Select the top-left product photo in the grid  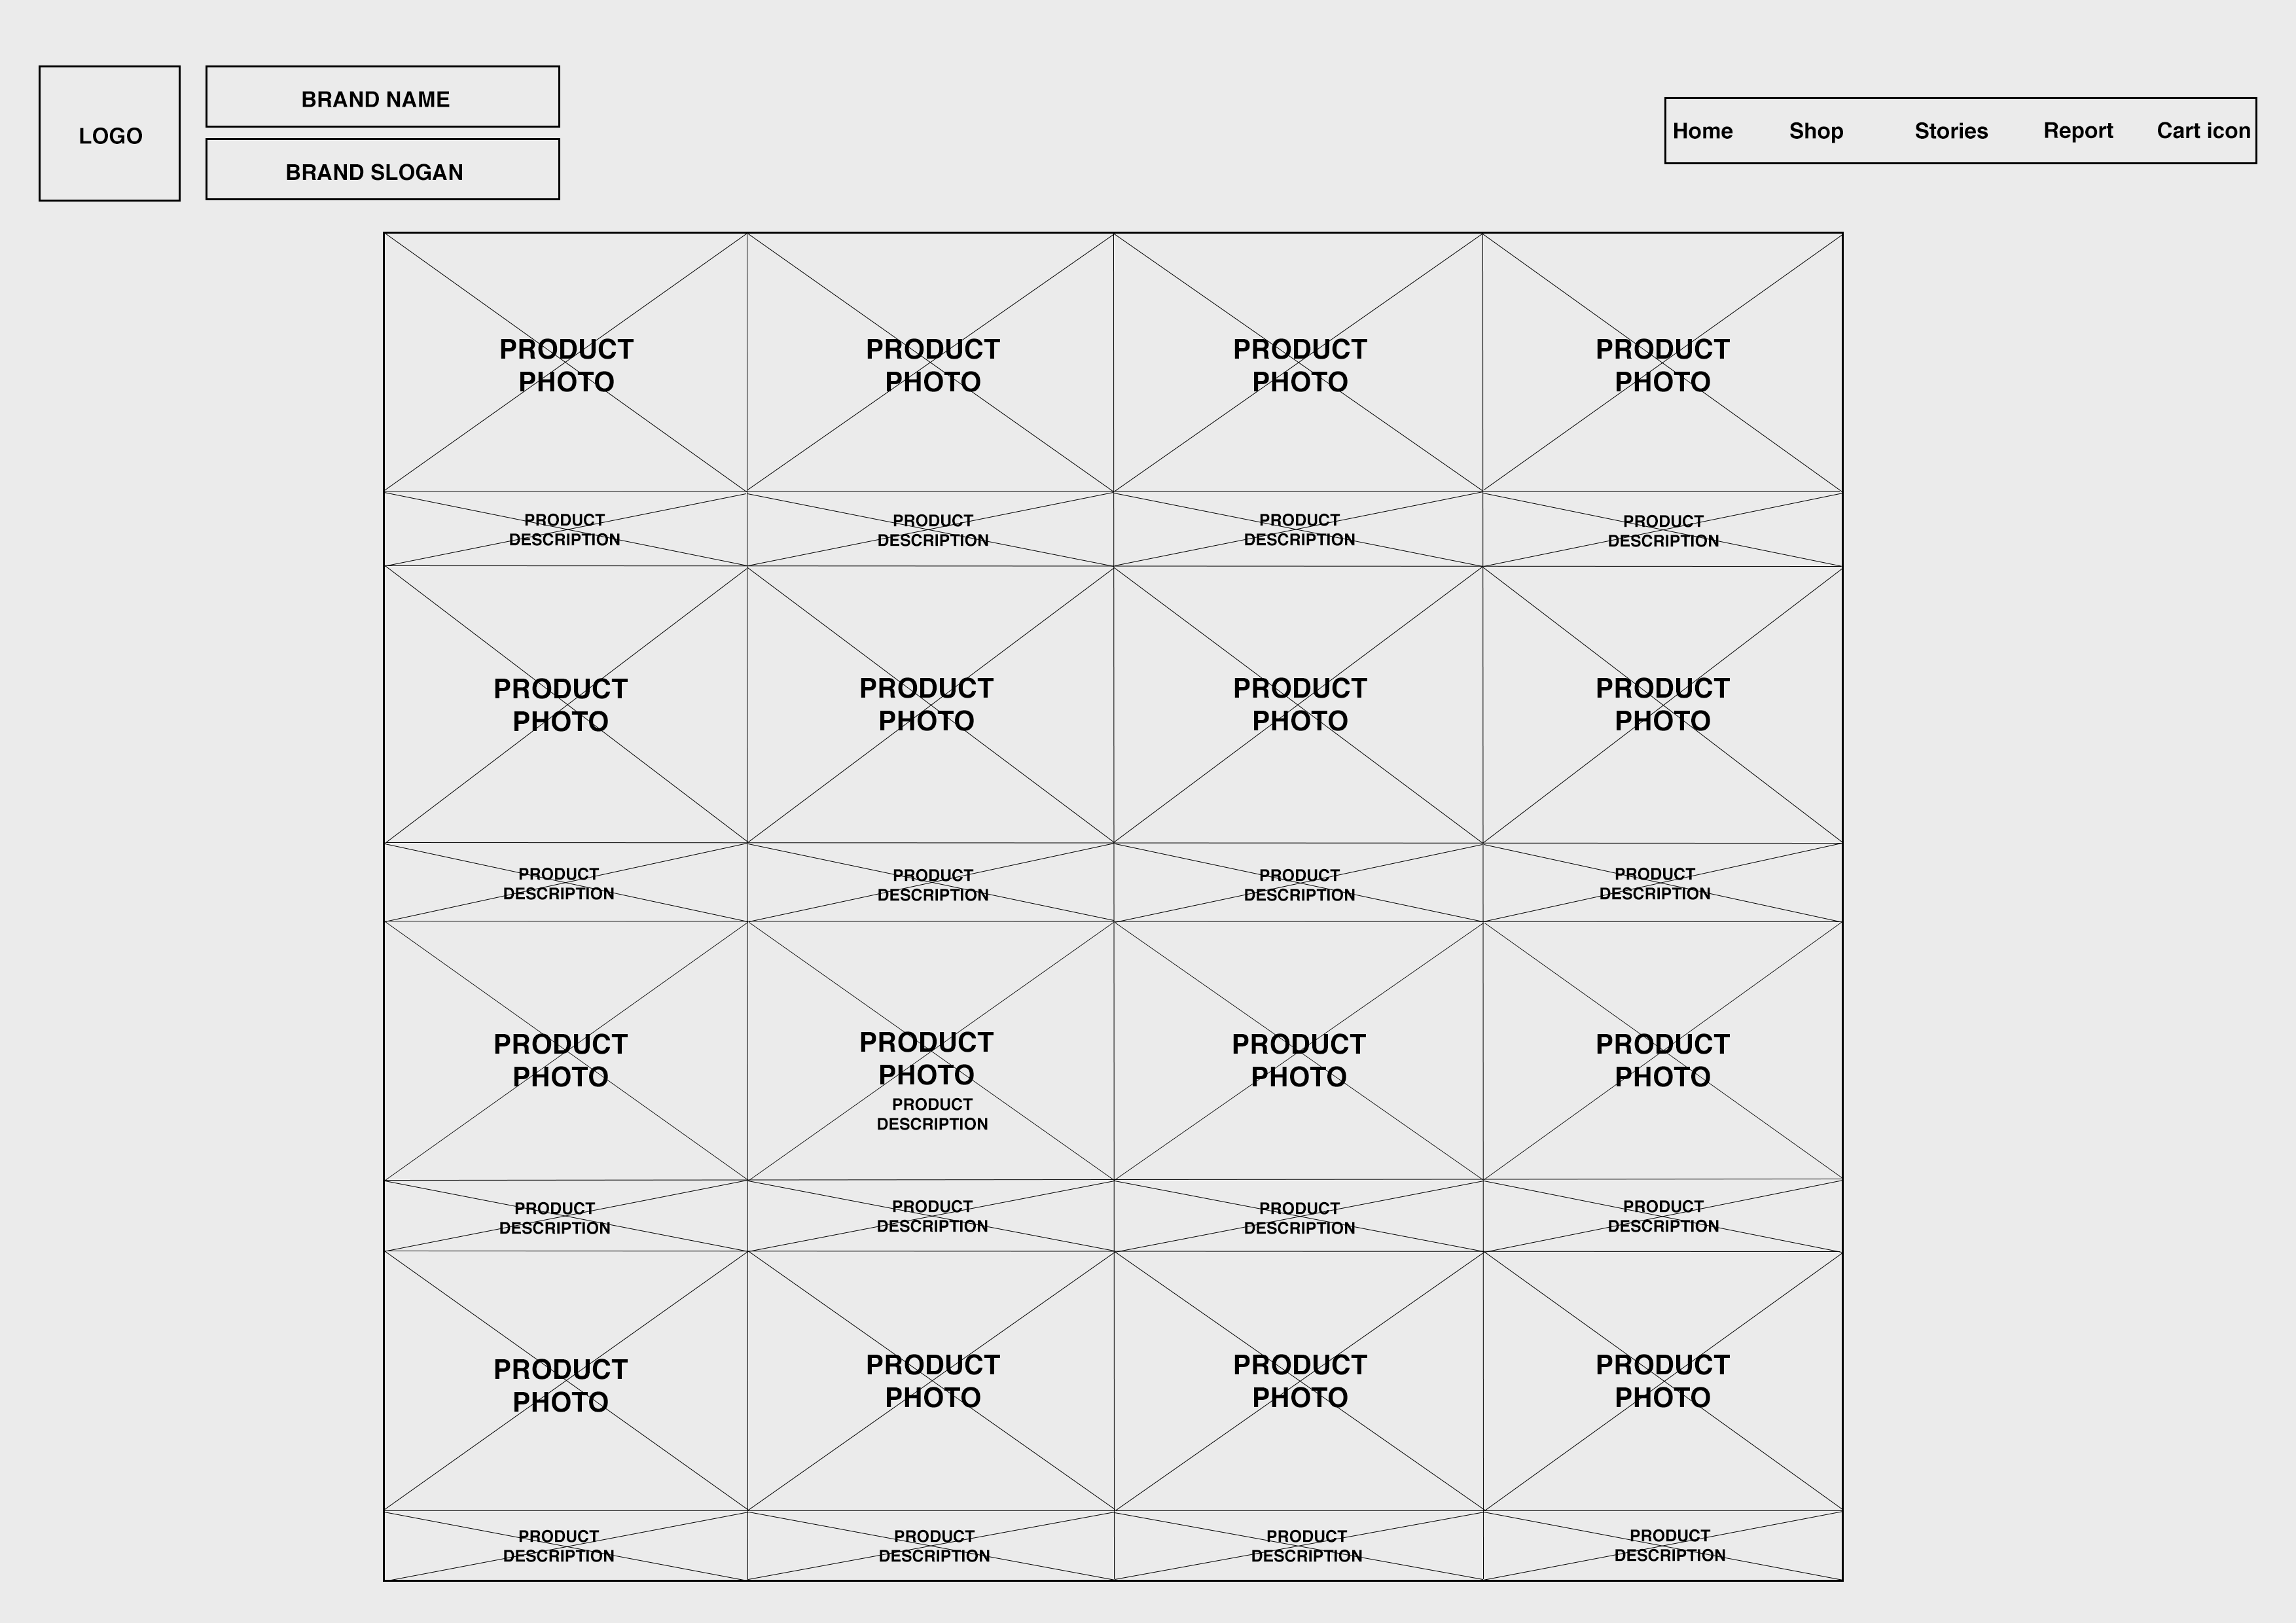pyautogui.click(x=566, y=364)
